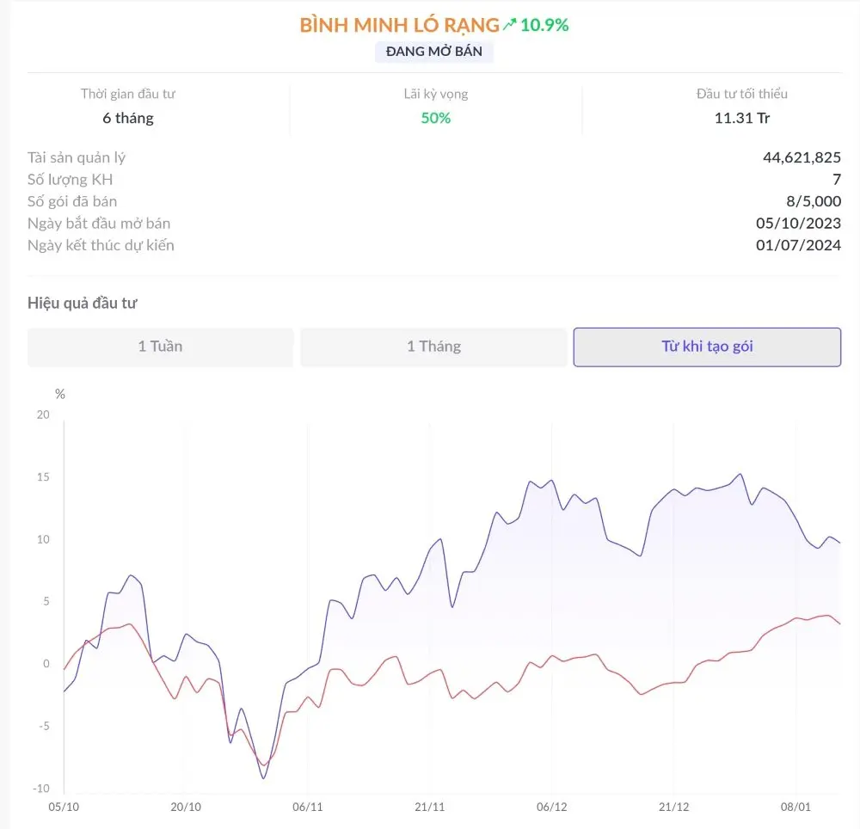Click the 08/01 date marker on chart axis
Image resolution: width=860 pixels, height=829 pixels.
(795, 807)
